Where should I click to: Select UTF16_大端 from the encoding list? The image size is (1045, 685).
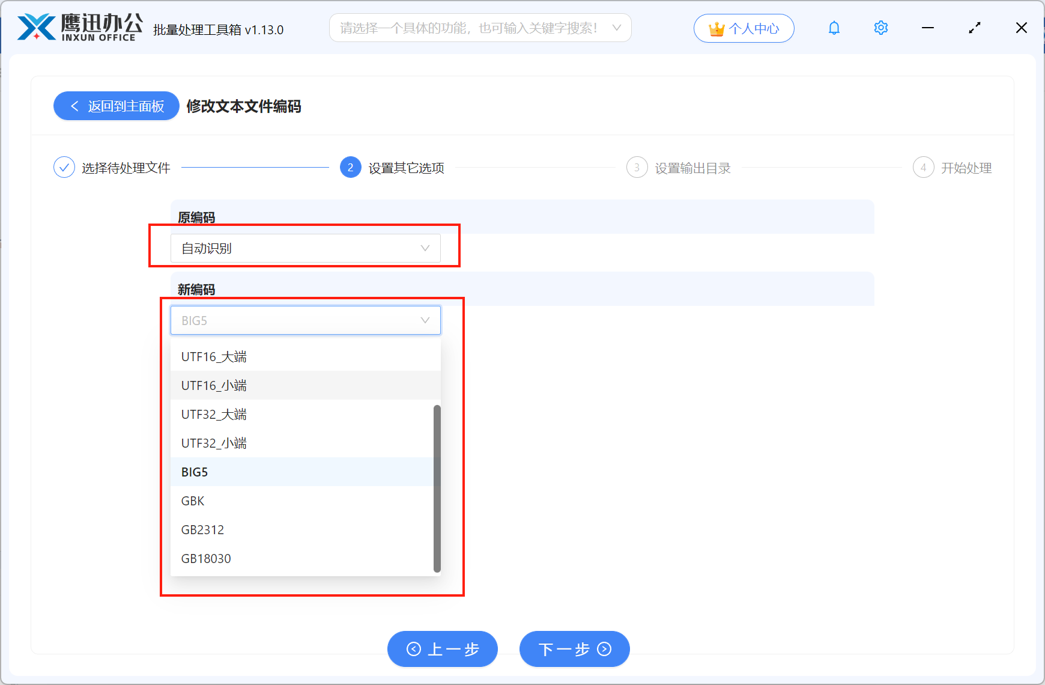tap(213, 356)
